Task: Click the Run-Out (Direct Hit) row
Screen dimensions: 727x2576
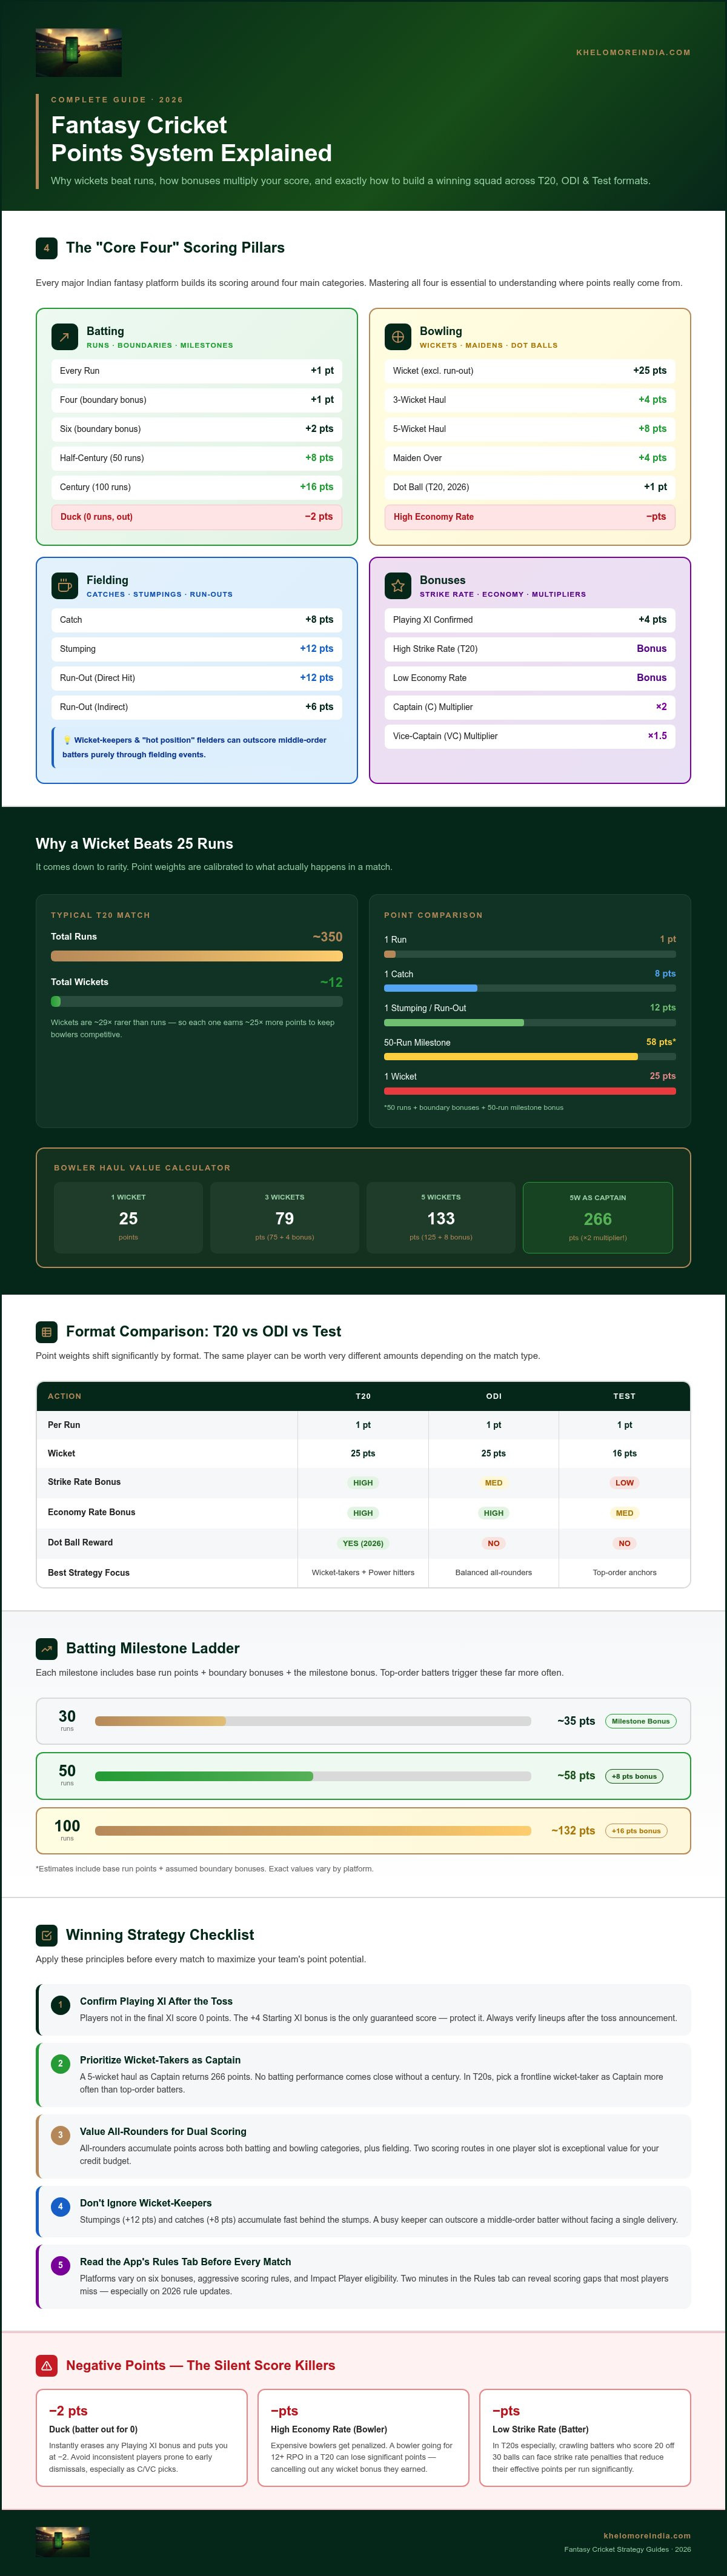Action: (x=197, y=678)
